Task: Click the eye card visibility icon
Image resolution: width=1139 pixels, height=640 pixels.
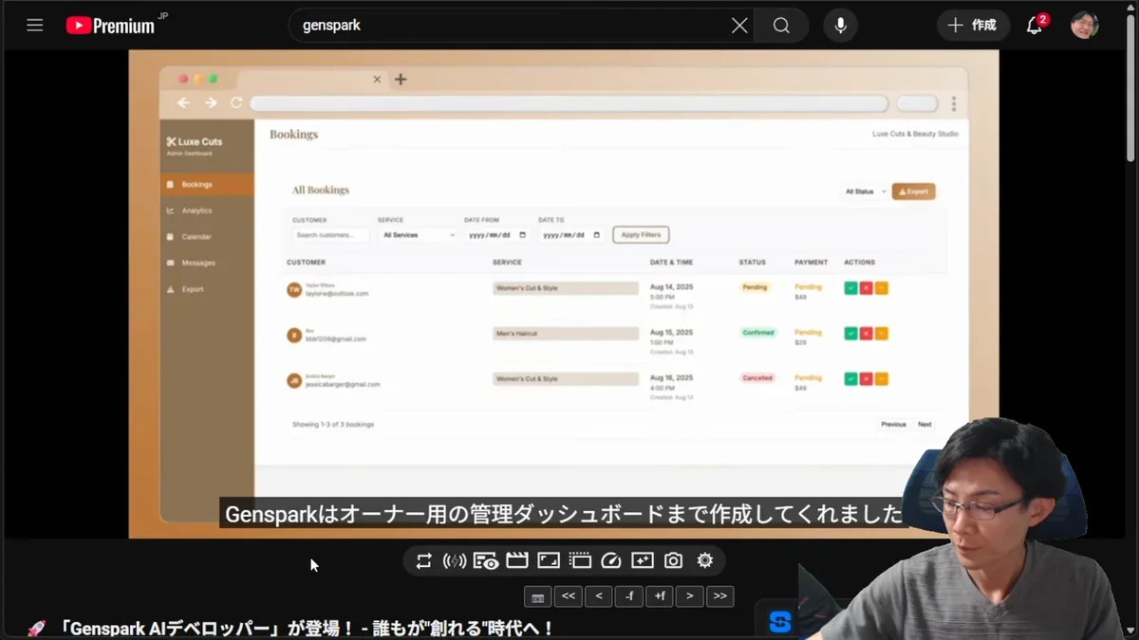Action: (x=486, y=561)
